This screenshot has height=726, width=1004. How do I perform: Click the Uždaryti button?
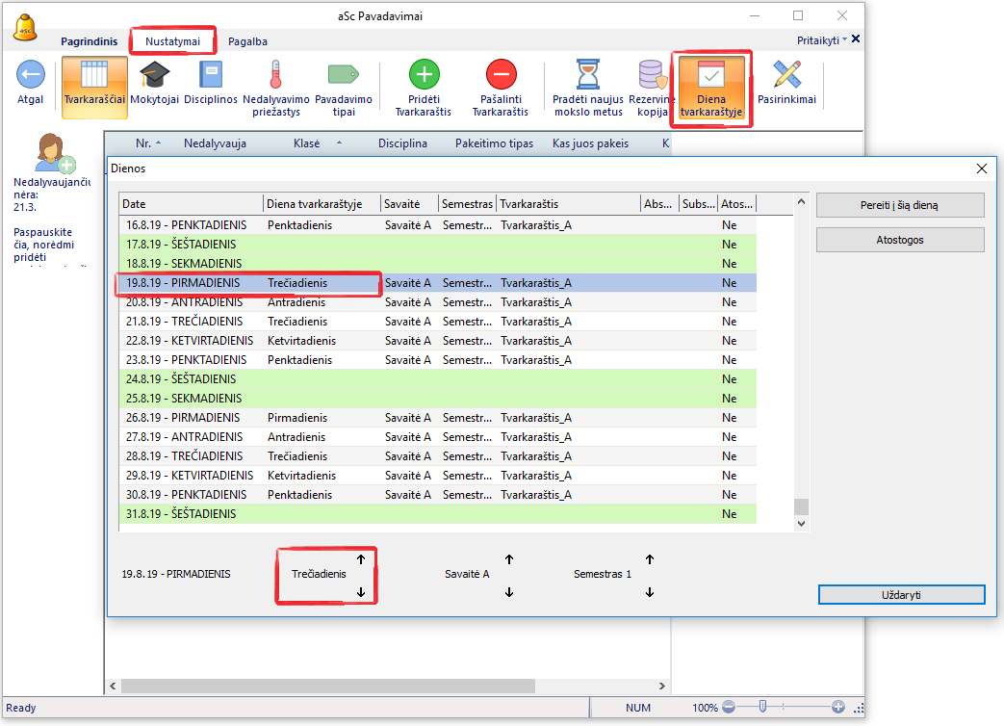[x=901, y=595]
